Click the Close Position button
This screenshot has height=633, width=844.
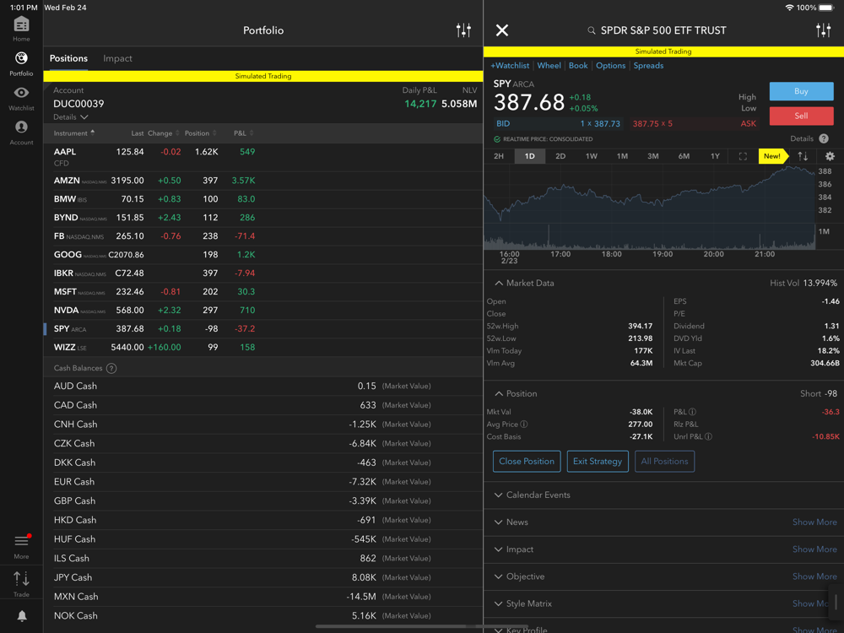[x=526, y=461]
